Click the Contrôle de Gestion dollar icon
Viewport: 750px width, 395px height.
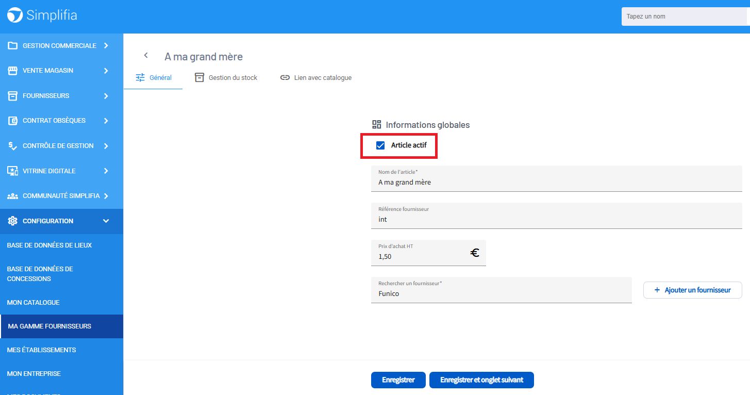13,146
